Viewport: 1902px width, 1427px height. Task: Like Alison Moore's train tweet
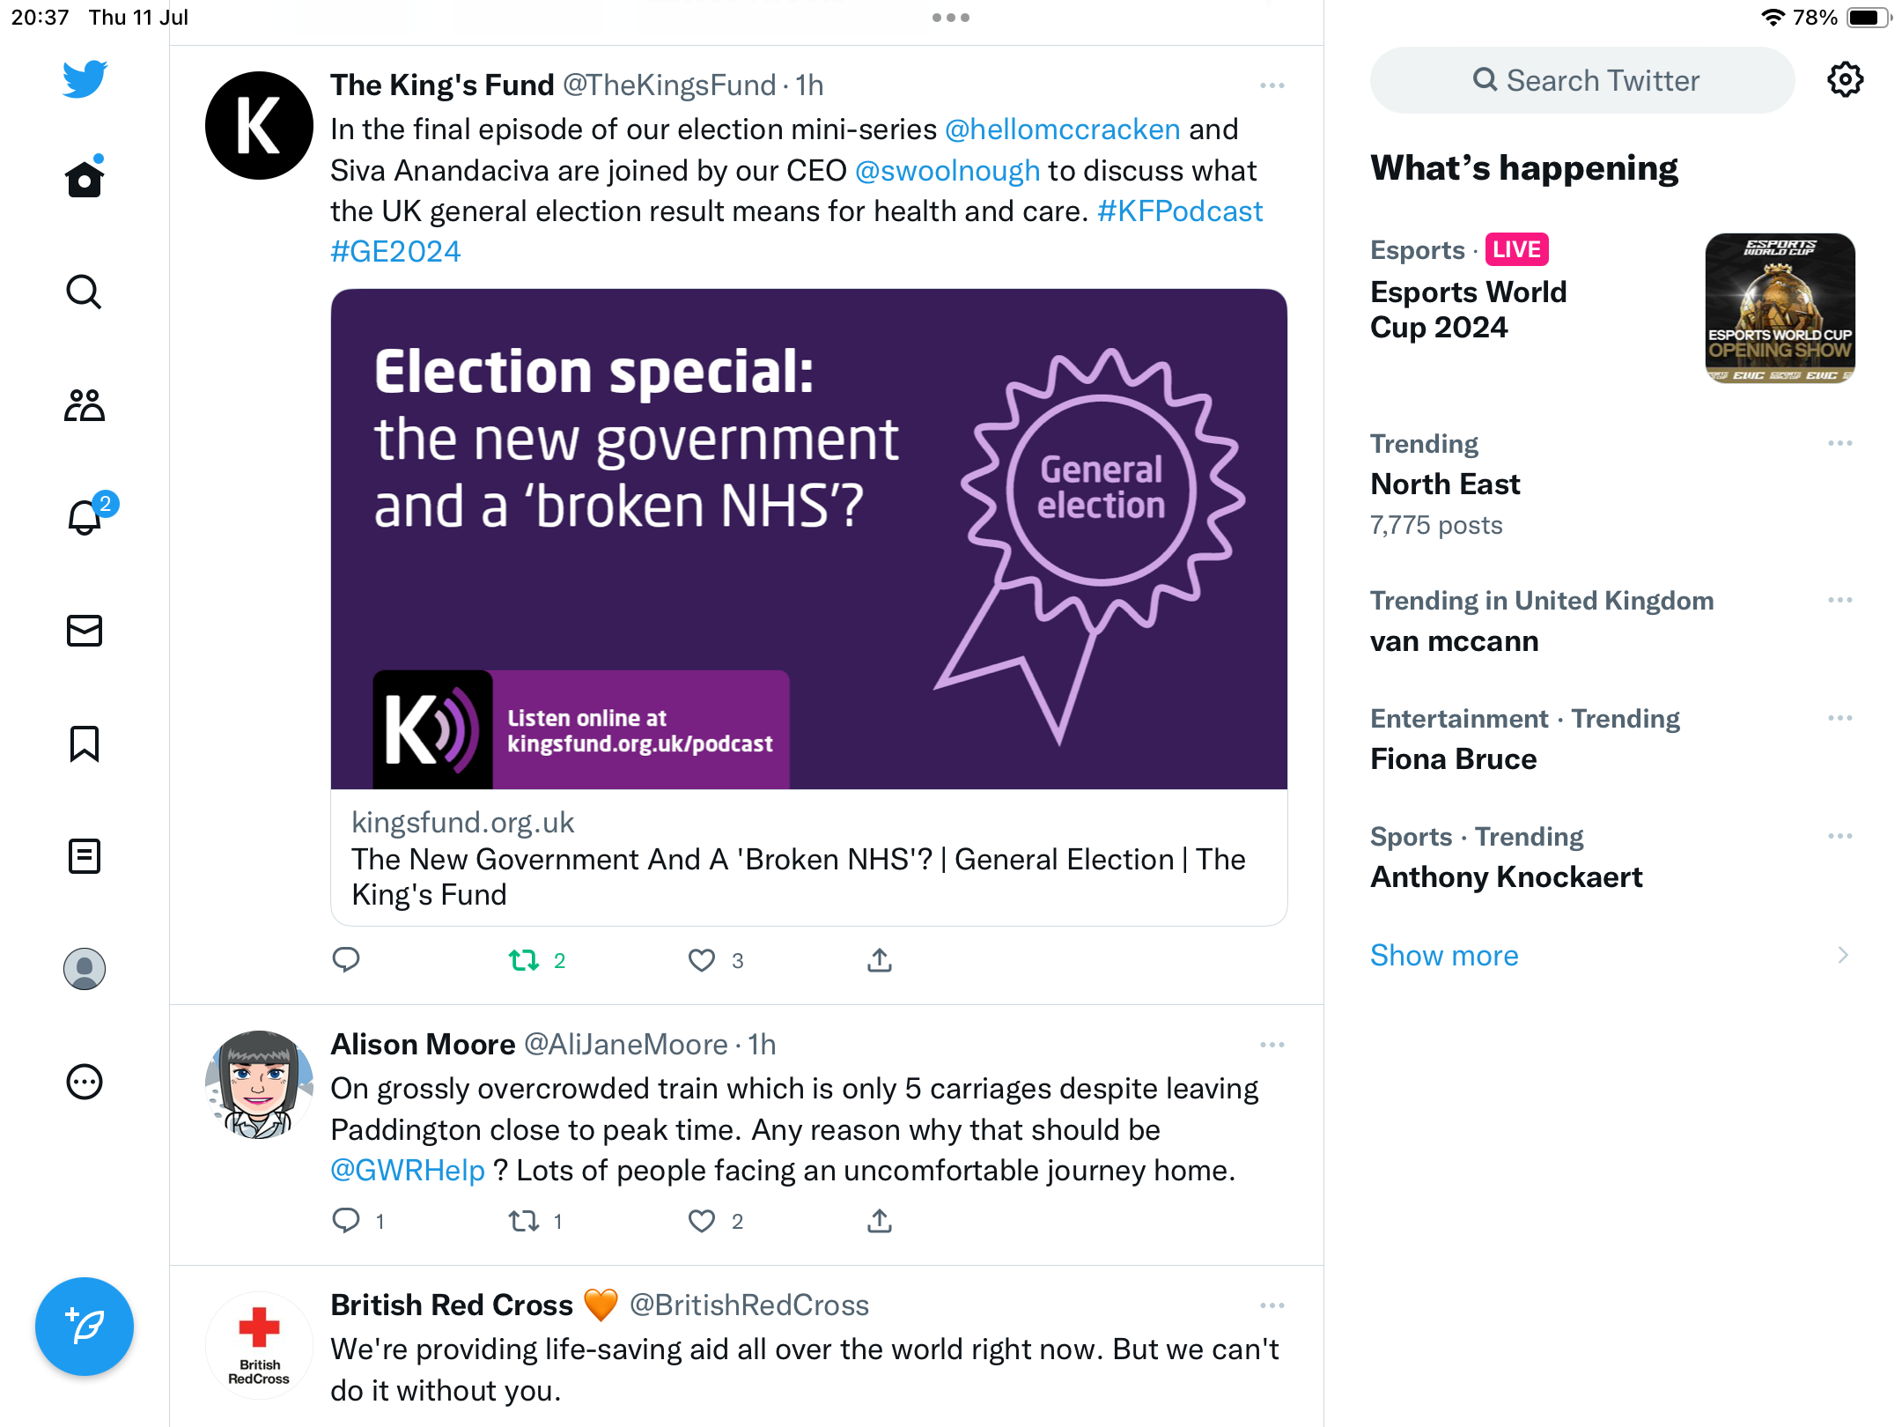pyautogui.click(x=702, y=1221)
